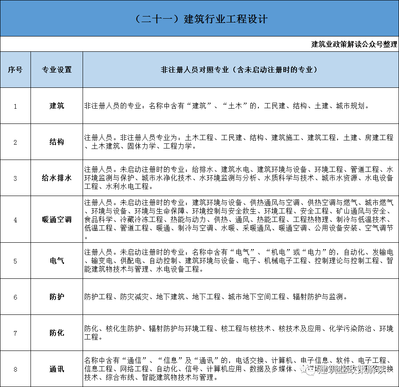399x387 pixels.
Task: Click row number 8 cell
Action: (x=15, y=369)
